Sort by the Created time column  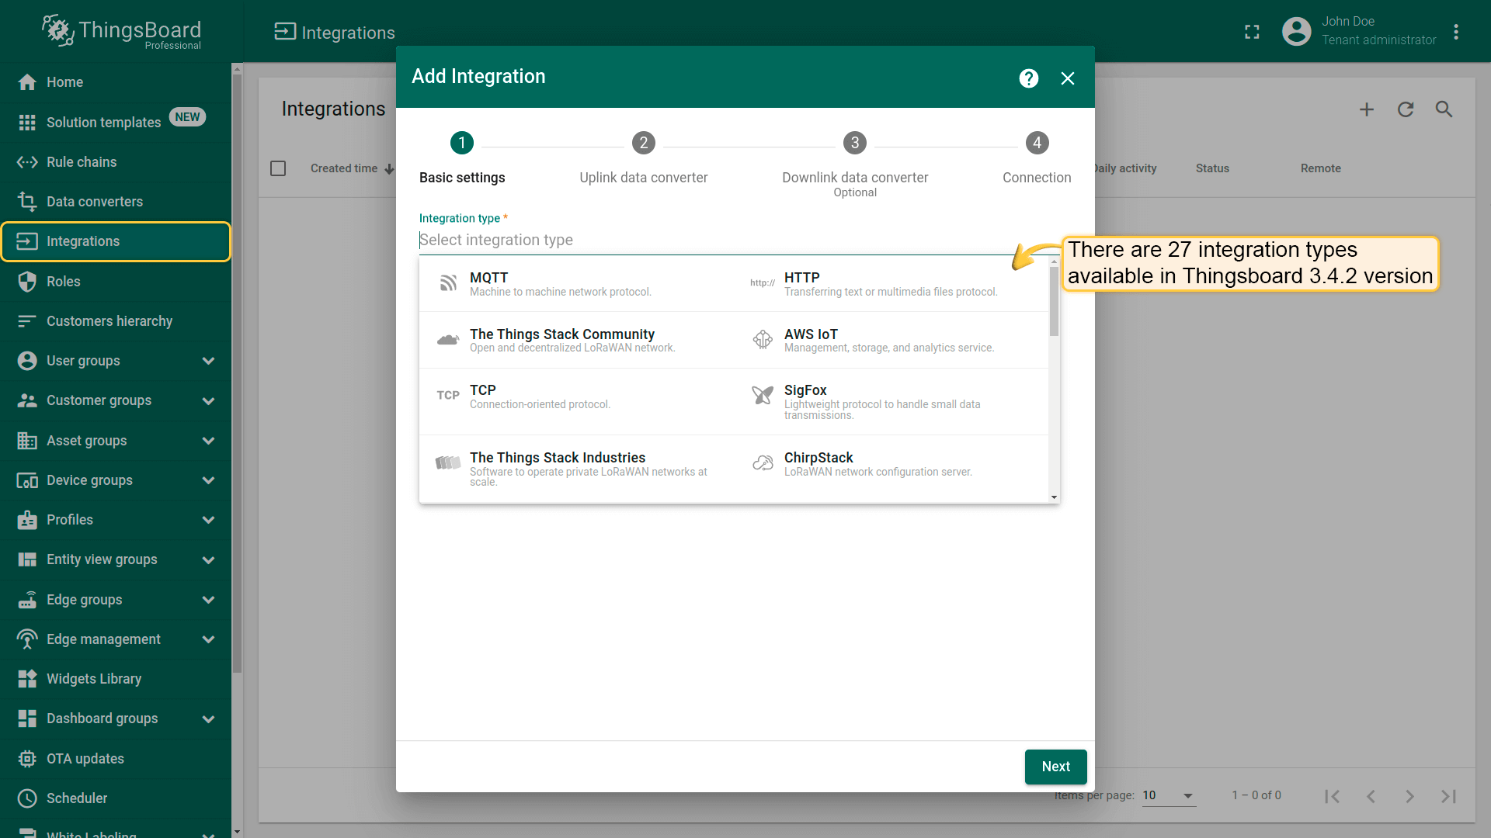click(x=345, y=168)
